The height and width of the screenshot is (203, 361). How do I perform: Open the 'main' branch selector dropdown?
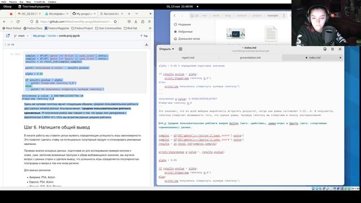(21, 36)
